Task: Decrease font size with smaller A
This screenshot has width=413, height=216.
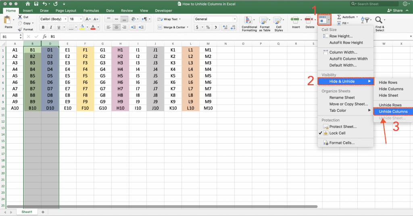Action: click(x=96, y=19)
